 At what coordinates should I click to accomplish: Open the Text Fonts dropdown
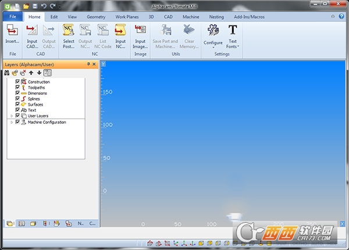[233, 37]
